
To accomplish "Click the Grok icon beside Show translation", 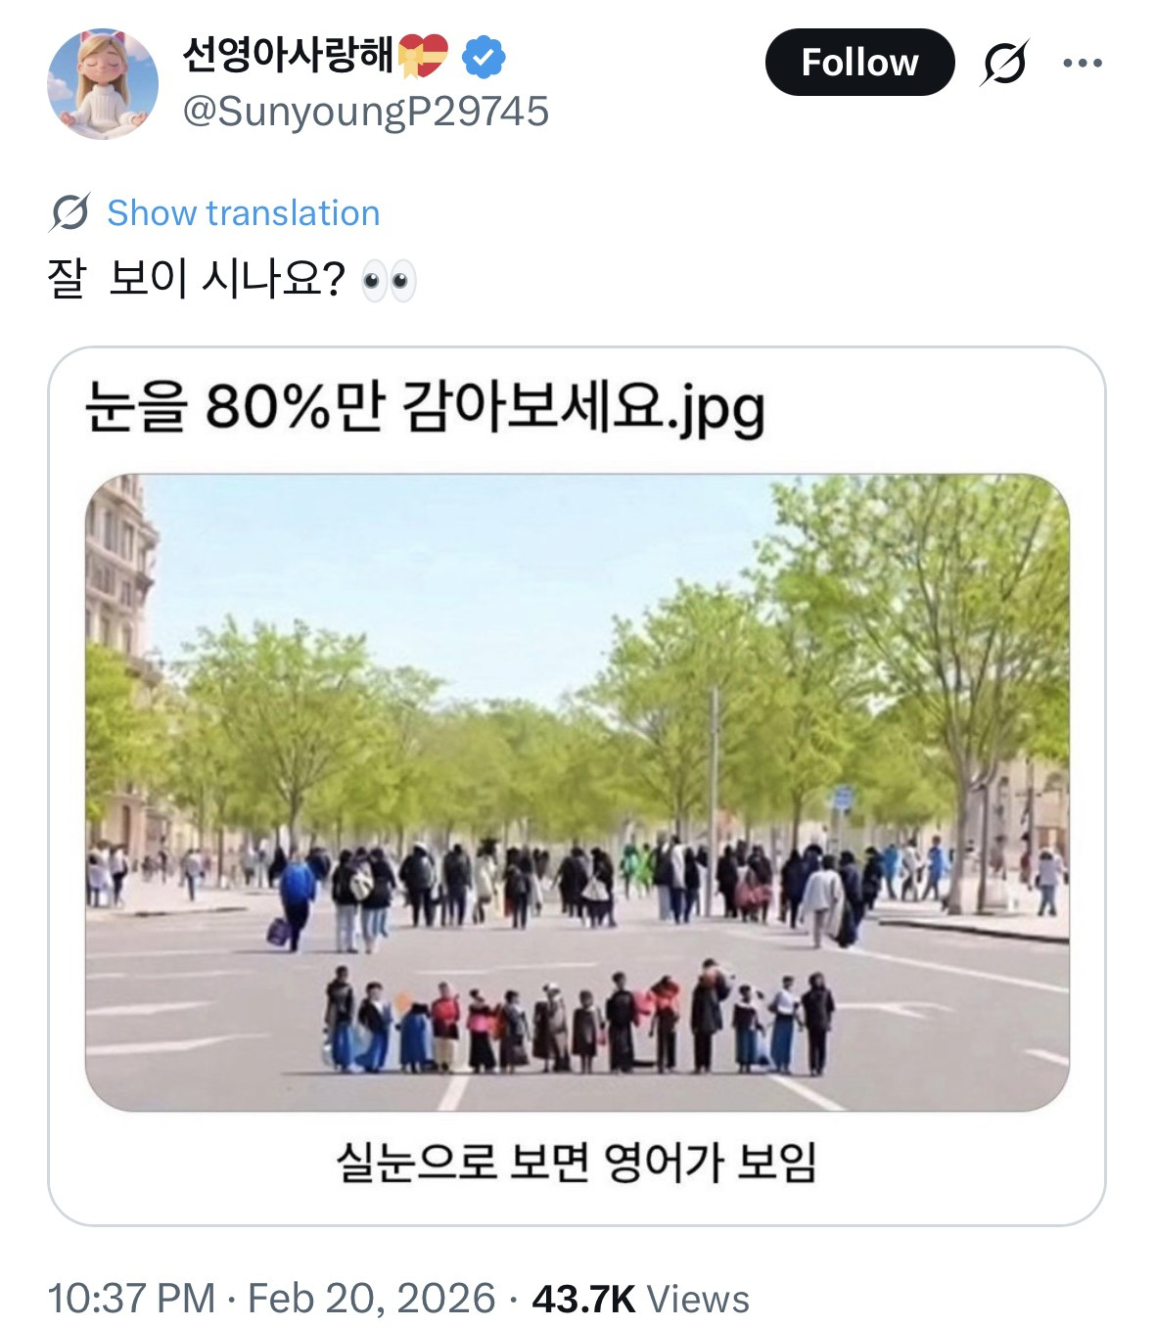I will [70, 212].
